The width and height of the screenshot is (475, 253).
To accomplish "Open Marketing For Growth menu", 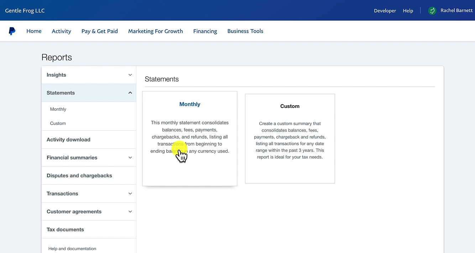I will (156, 31).
